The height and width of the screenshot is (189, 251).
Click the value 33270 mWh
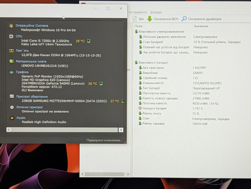coord(201,93)
